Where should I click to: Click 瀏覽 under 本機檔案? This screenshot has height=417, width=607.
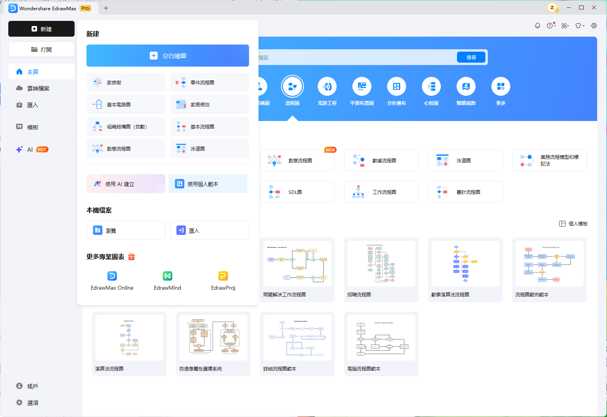coord(126,230)
